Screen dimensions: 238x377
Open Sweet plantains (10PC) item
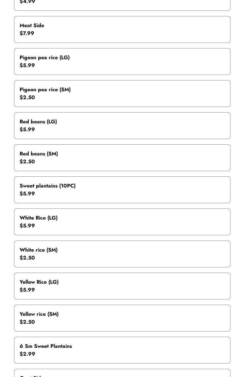coord(122,190)
